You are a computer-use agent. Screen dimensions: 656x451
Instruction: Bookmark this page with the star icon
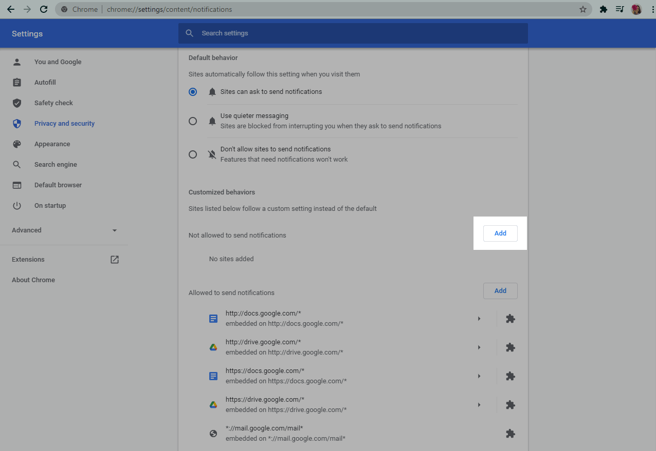tap(582, 9)
